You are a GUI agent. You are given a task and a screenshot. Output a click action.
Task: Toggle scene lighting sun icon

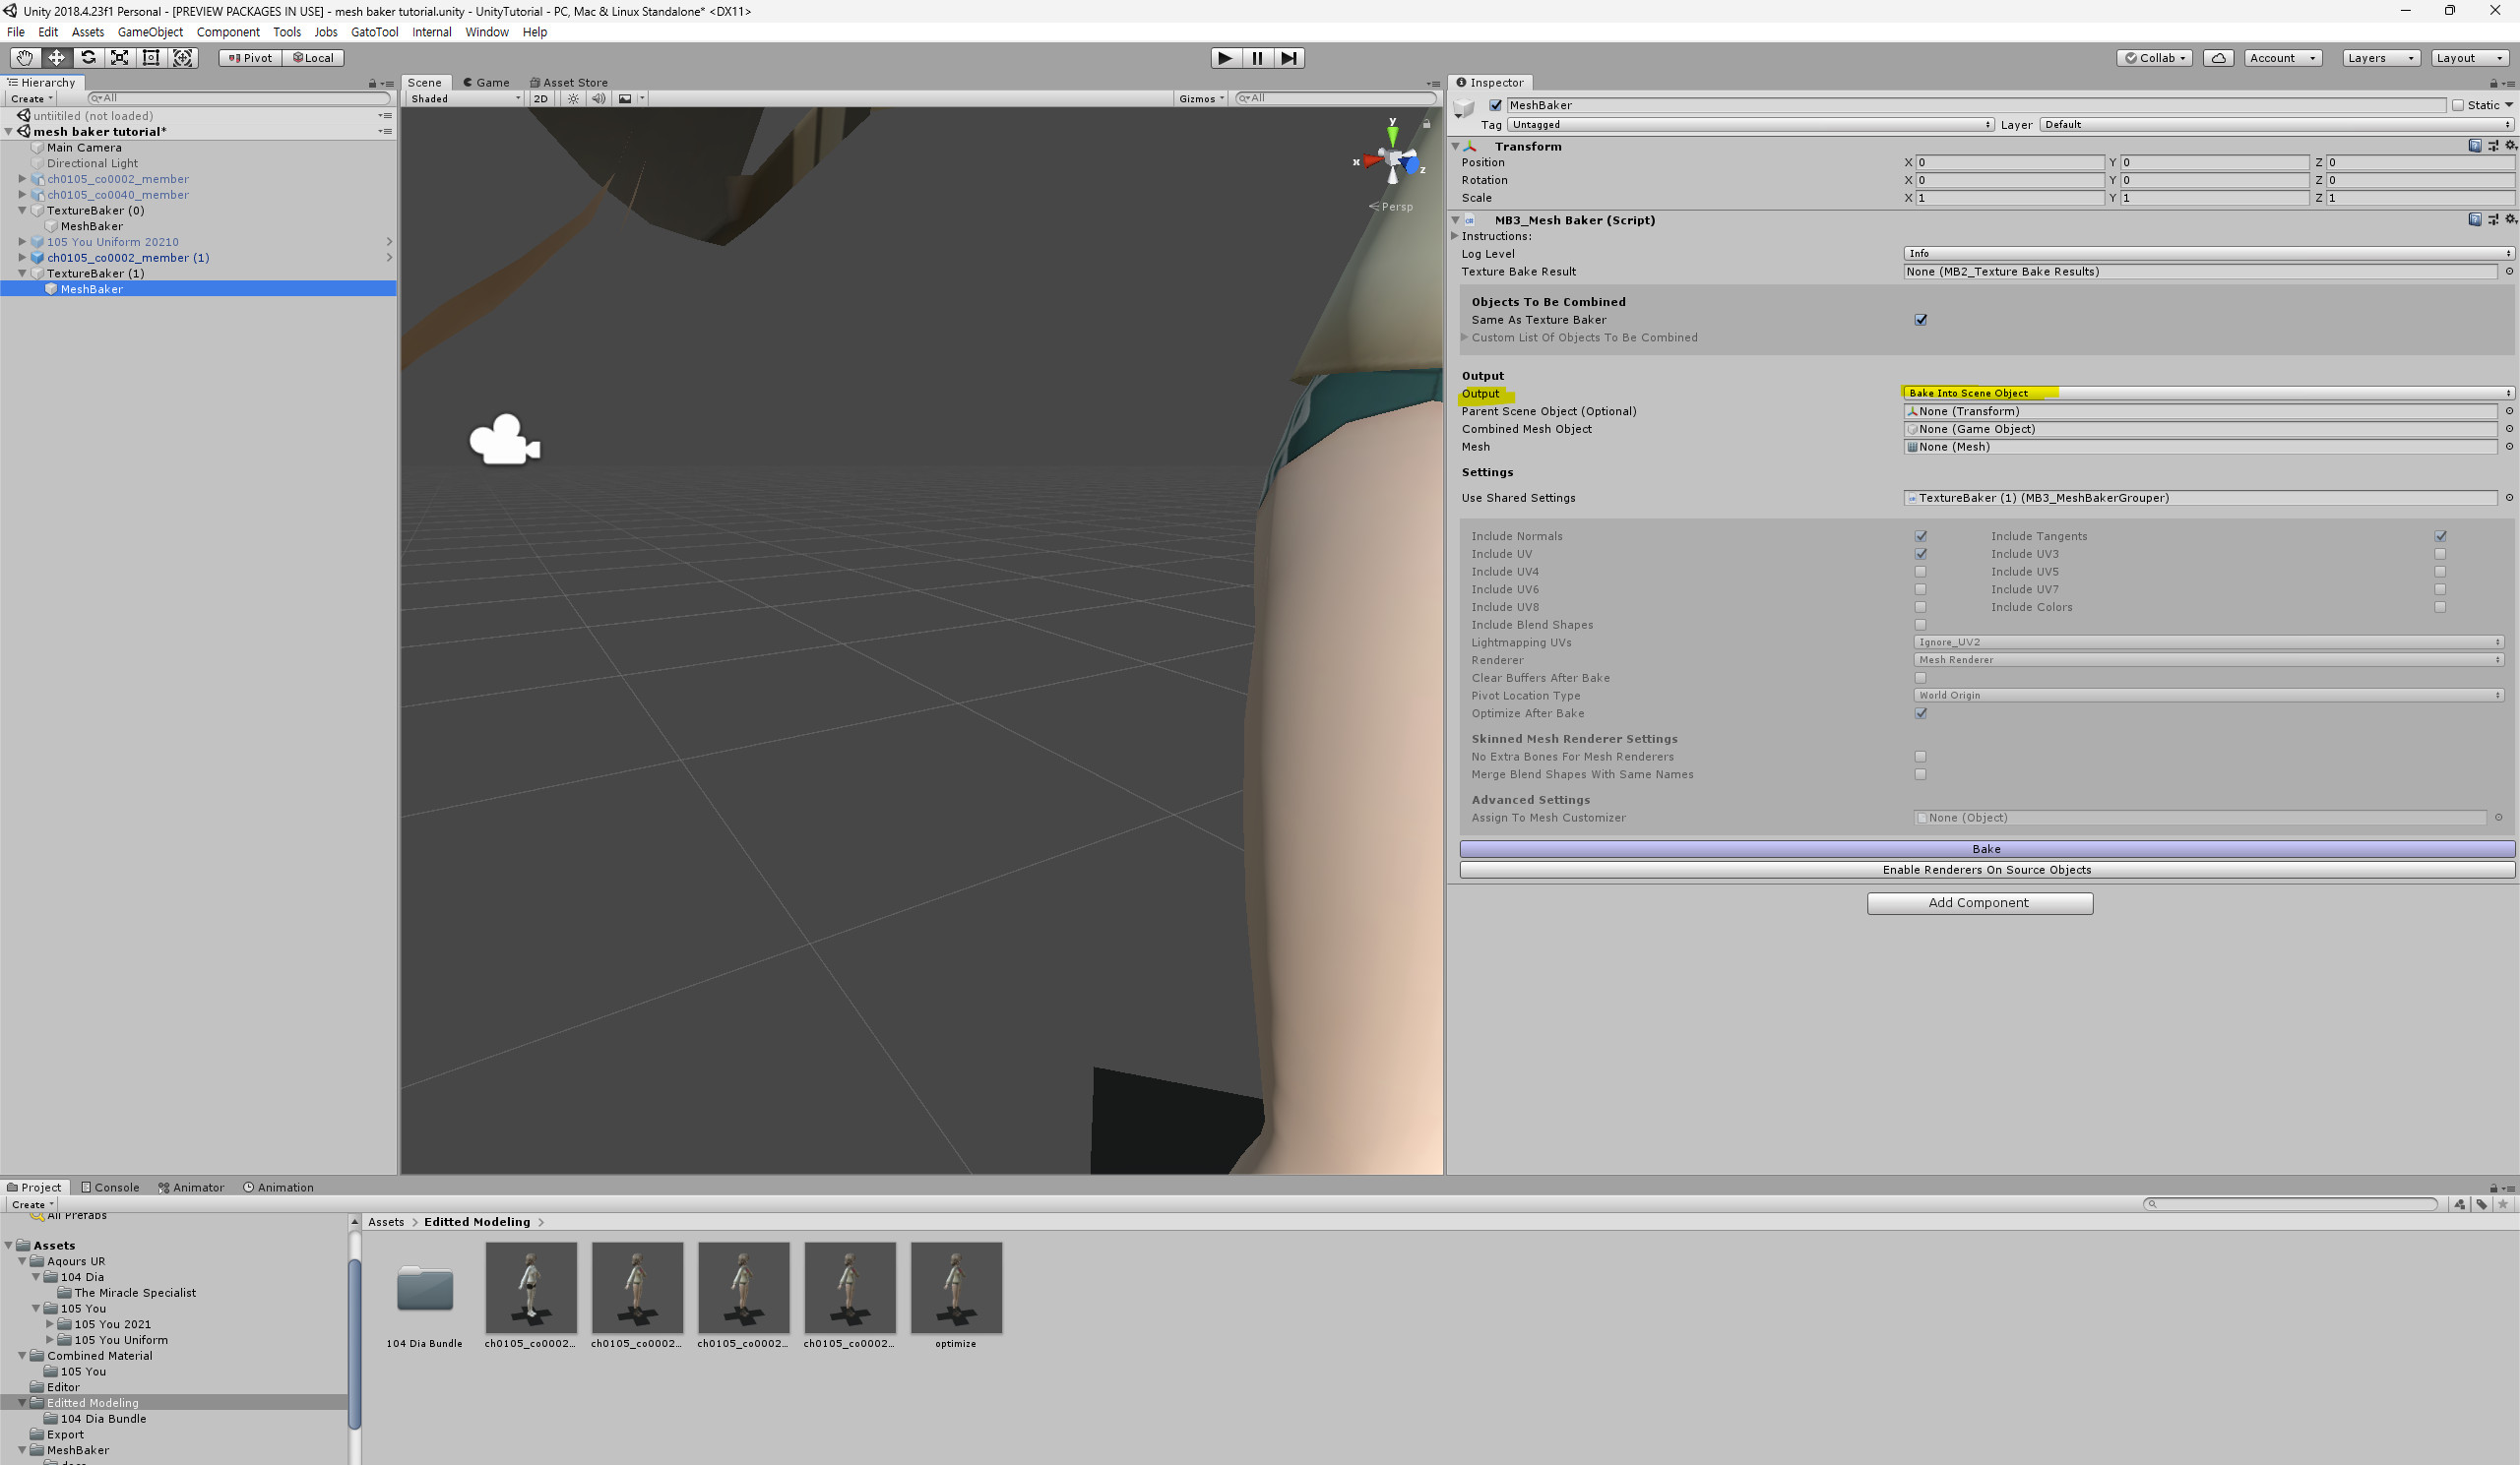coord(573,99)
